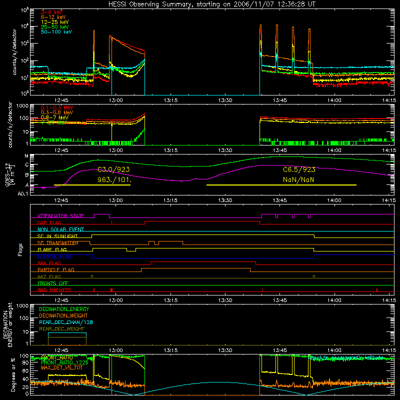Select the ATTENUATOR_STATE flag label
400x400 pixels.
click(x=60, y=216)
